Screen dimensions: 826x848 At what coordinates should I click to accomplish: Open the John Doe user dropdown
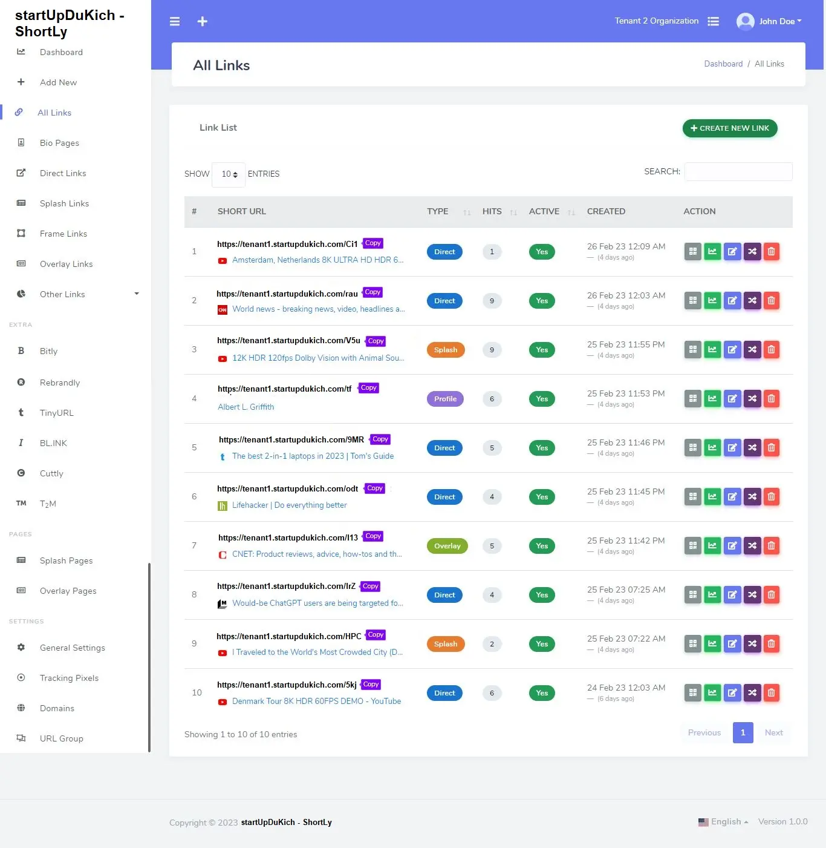(x=769, y=21)
